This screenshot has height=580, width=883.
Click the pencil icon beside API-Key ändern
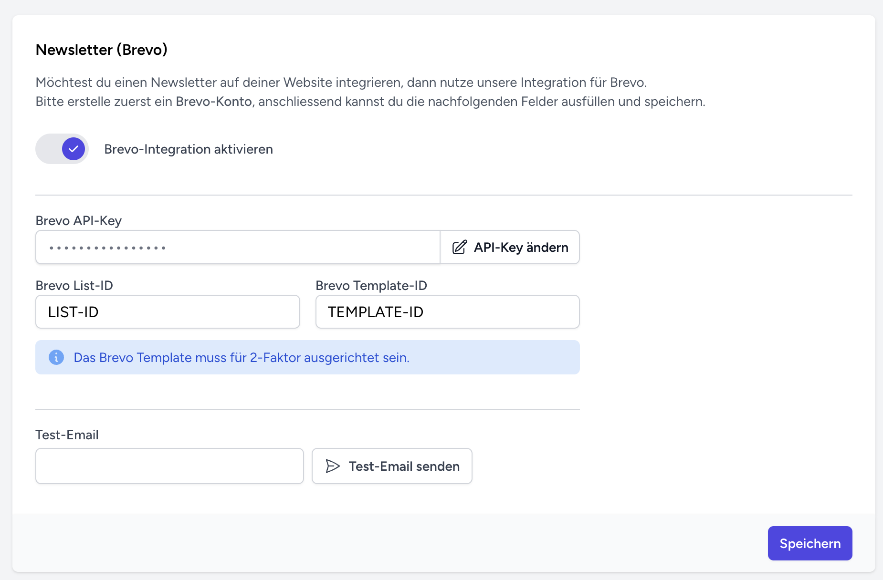coord(459,247)
